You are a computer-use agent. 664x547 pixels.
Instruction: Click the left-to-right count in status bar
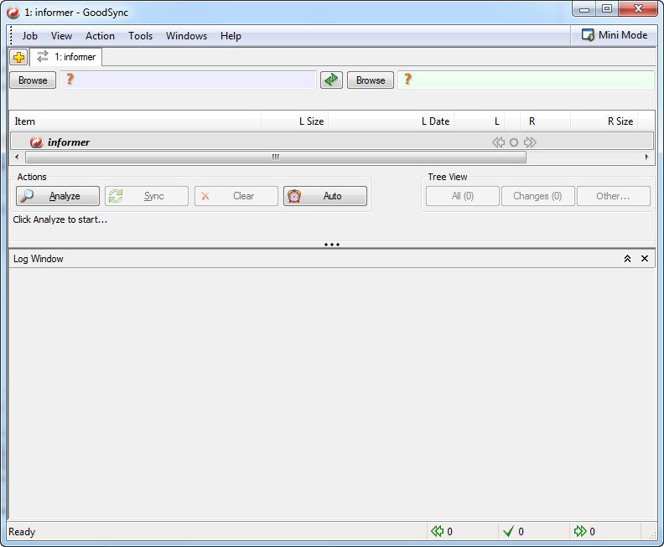(584, 531)
